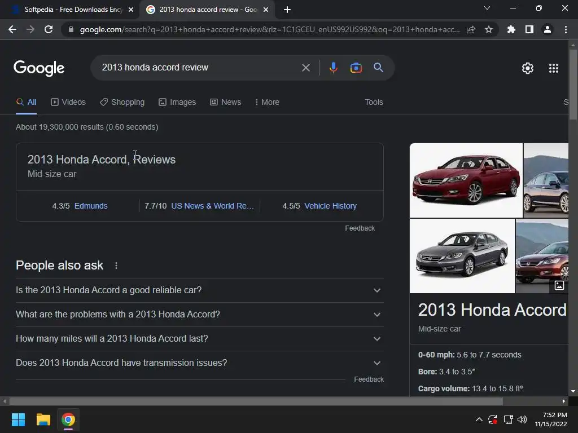Select the All results tab
The image size is (578, 433).
click(x=26, y=103)
